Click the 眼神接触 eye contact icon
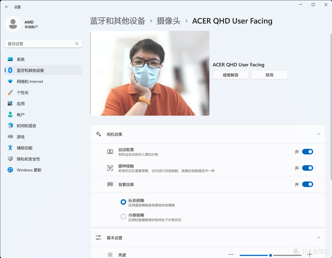The height and width of the screenshot is (258, 332). [x=110, y=168]
